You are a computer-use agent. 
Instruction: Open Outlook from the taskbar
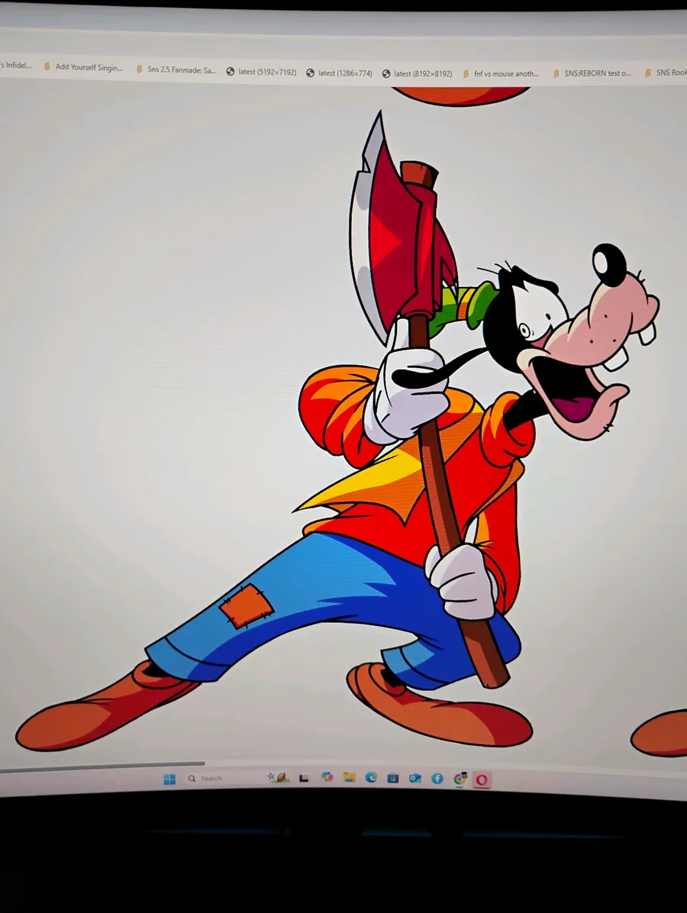click(x=415, y=779)
